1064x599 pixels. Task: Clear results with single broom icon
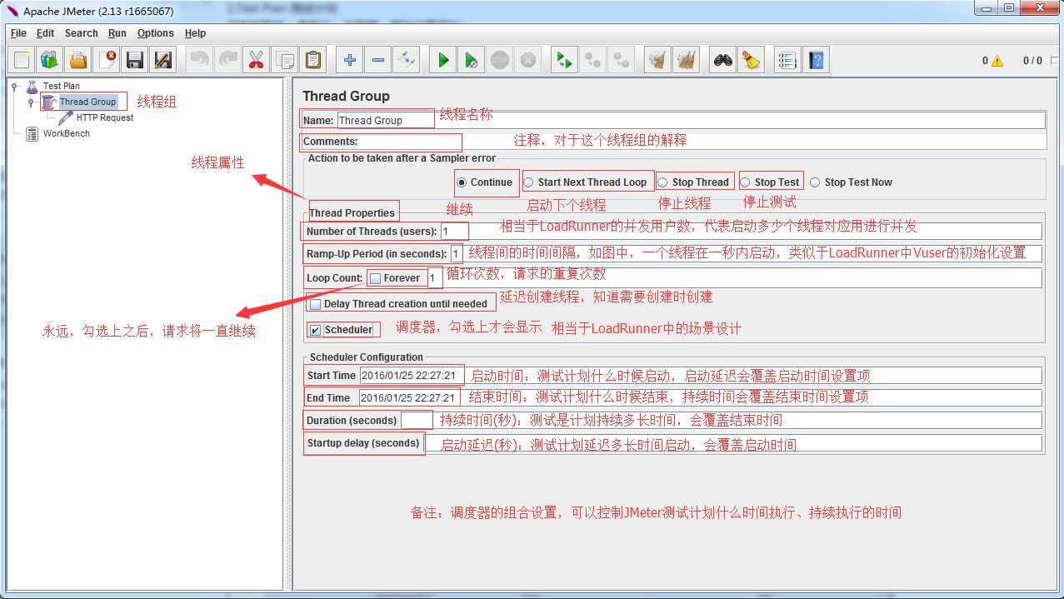tap(658, 60)
